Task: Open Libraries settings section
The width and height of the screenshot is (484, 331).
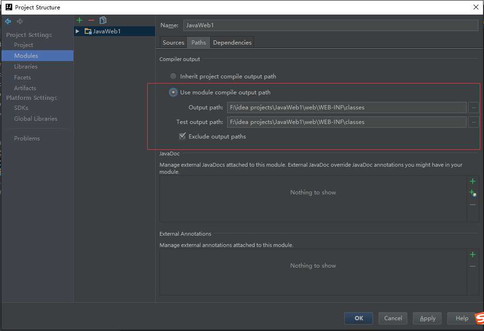Action: click(25, 67)
